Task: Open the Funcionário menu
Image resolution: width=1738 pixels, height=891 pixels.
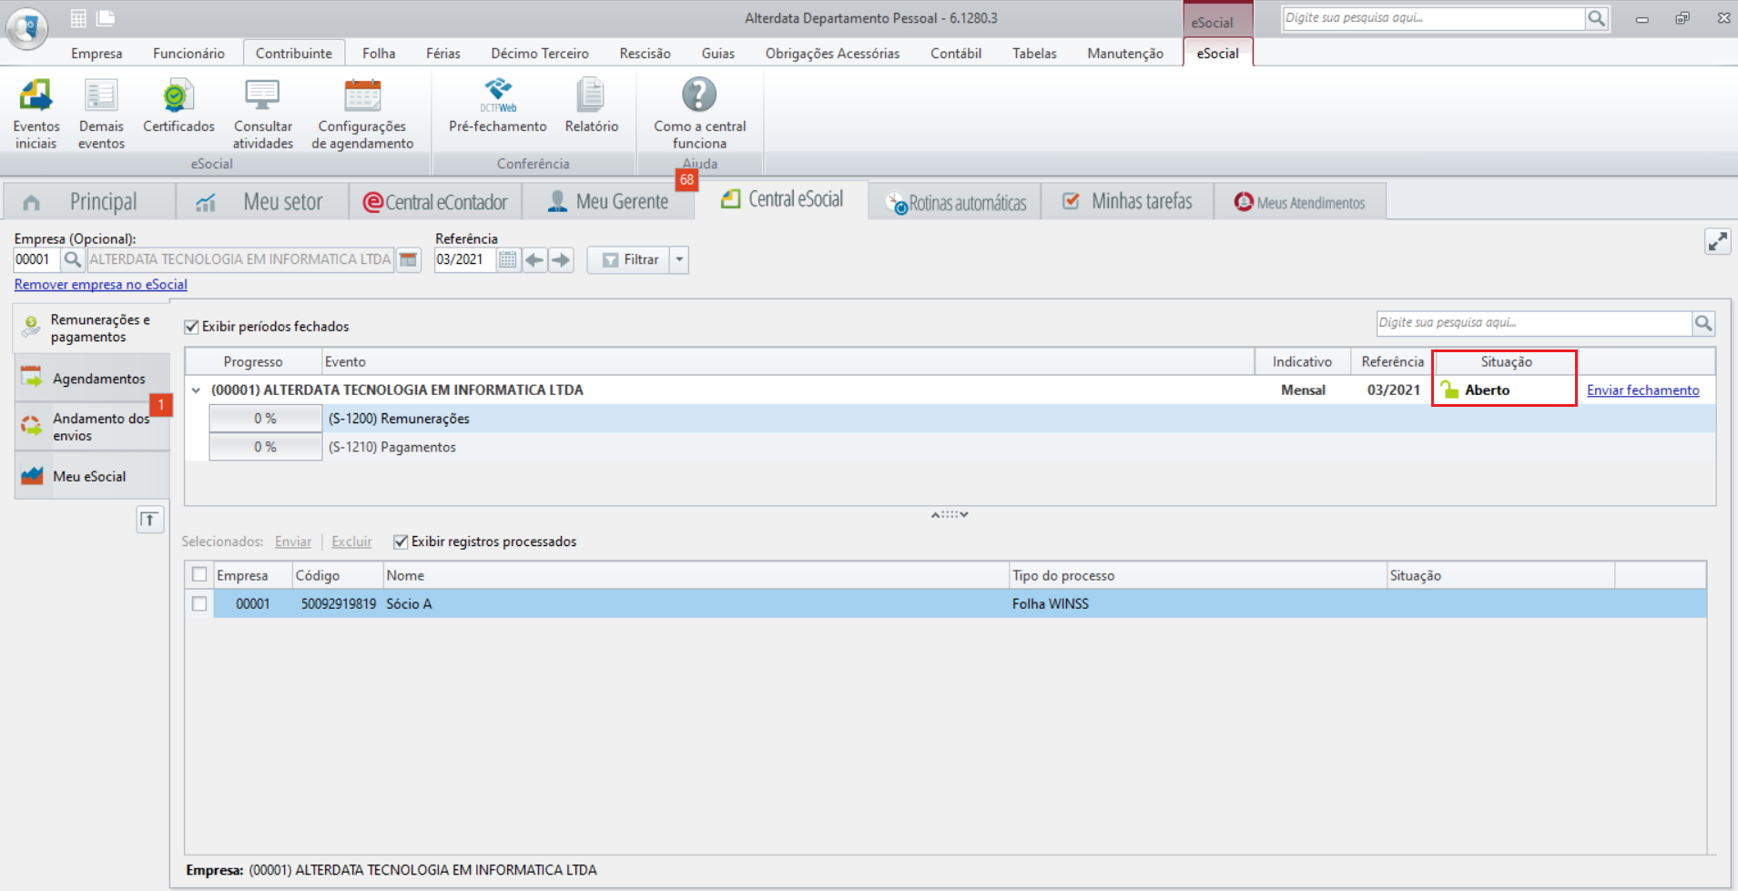Action: [188, 53]
